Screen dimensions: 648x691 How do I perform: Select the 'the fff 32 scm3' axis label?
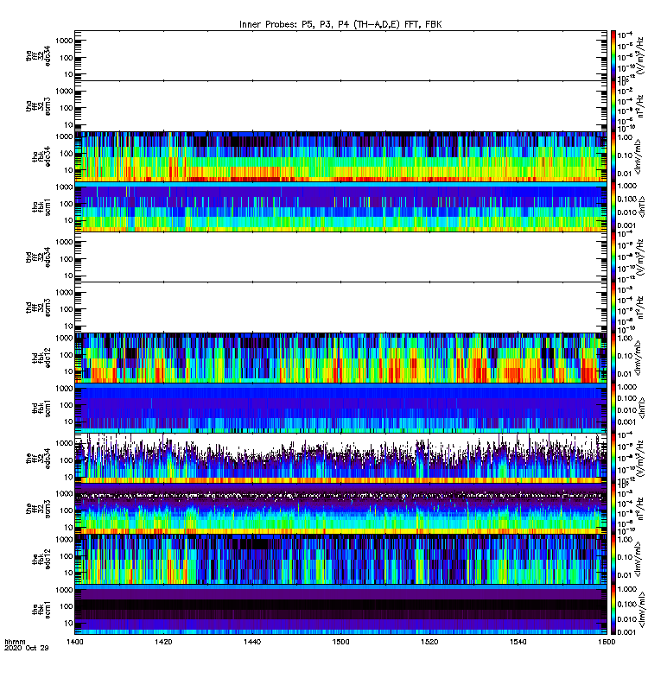coord(38,509)
